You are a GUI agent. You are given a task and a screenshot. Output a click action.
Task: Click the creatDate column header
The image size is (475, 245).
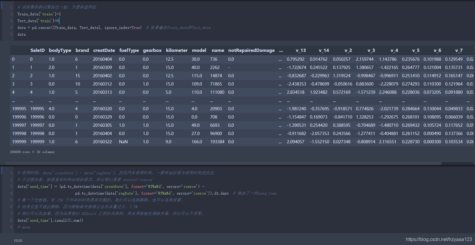(x=104, y=50)
